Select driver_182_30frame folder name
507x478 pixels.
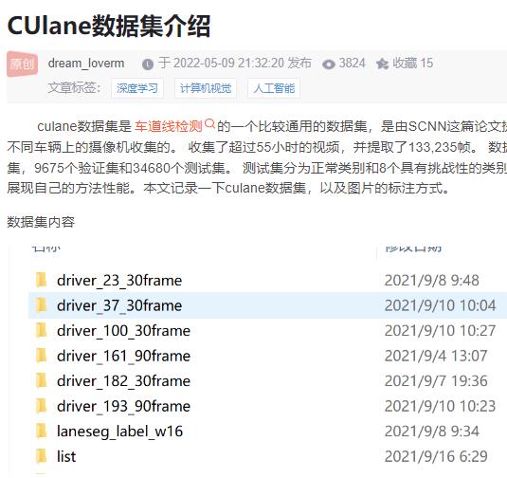(x=123, y=381)
